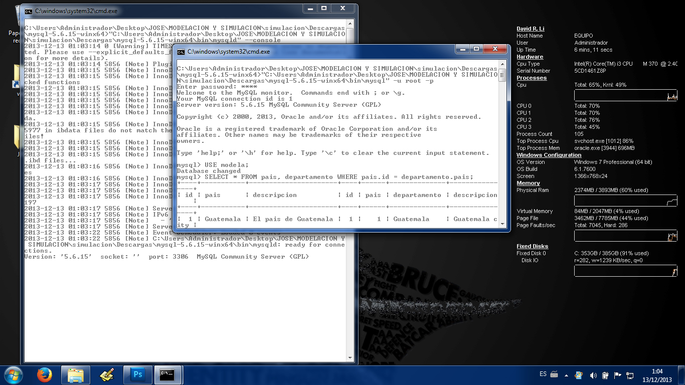Click the Cpu usage history graph
The height and width of the screenshot is (385, 685).
click(626, 95)
